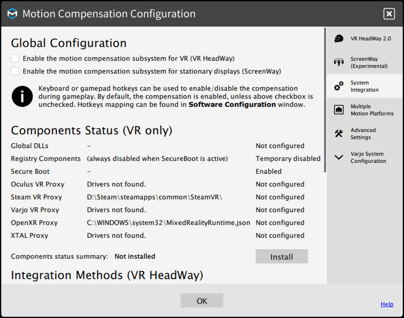The width and height of the screenshot is (404, 318).
Task: Click the round info icon
Action: coord(22,96)
